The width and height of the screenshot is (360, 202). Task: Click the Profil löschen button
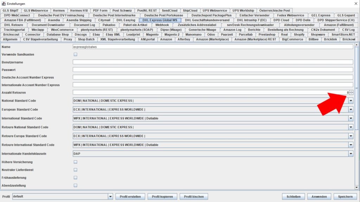coord(194,197)
